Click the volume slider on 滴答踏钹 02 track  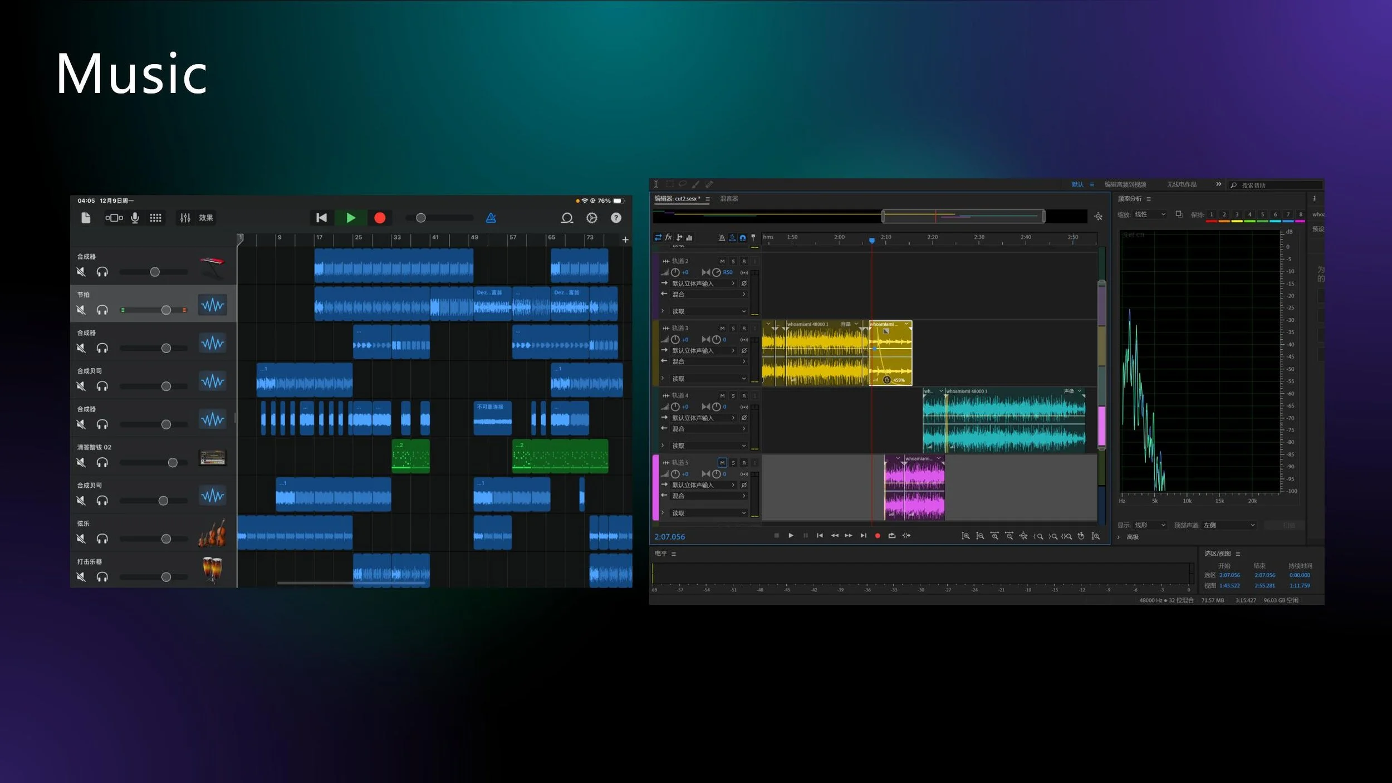[x=173, y=463]
